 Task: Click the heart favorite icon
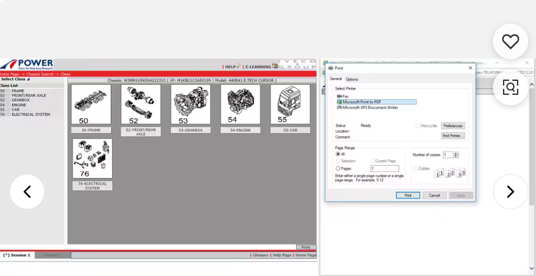pyautogui.click(x=510, y=41)
